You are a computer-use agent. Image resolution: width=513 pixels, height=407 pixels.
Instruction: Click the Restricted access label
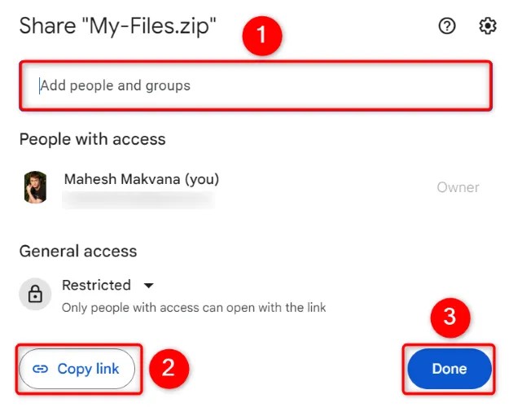point(96,285)
